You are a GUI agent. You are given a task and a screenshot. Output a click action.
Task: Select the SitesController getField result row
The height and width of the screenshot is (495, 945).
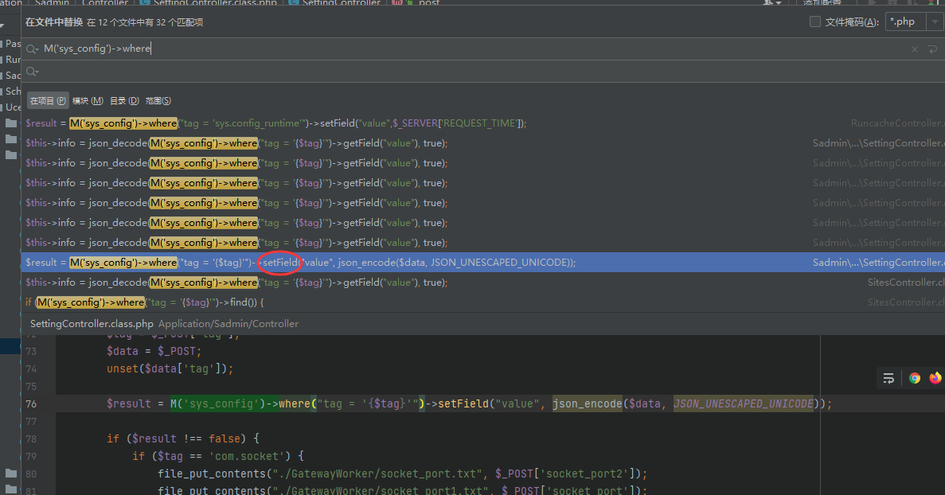pos(482,282)
